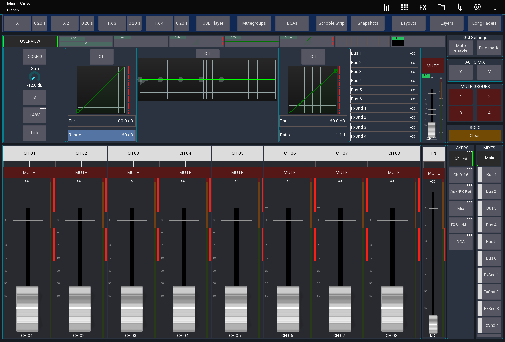Click the gate Range value field
The height and width of the screenshot is (342, 505).
tap(102, 135)
